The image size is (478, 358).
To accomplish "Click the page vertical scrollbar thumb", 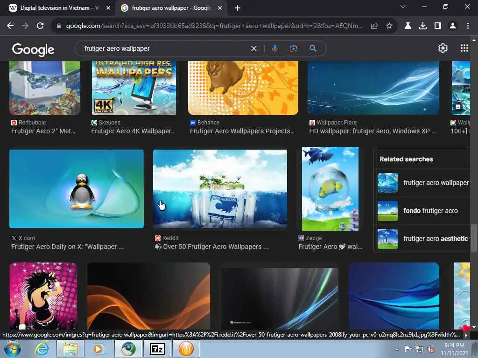I will [474, 238].
